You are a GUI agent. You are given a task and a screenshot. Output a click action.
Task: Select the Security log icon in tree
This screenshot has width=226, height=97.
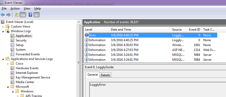pyautogui.click(x=13, y=40)
